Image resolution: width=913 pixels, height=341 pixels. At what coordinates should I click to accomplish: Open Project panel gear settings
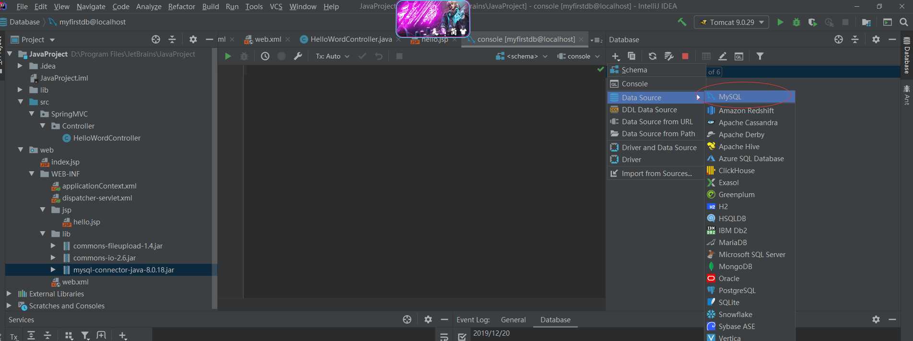point(193,39)
